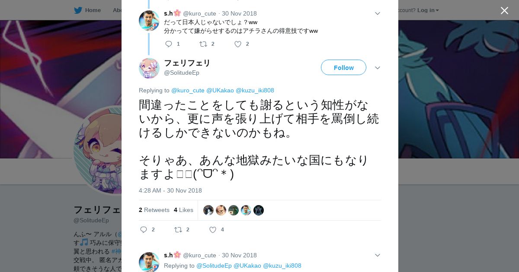
Task: View the 2 Retweets list
Action: pyautogui.click(x=154, y=210)
